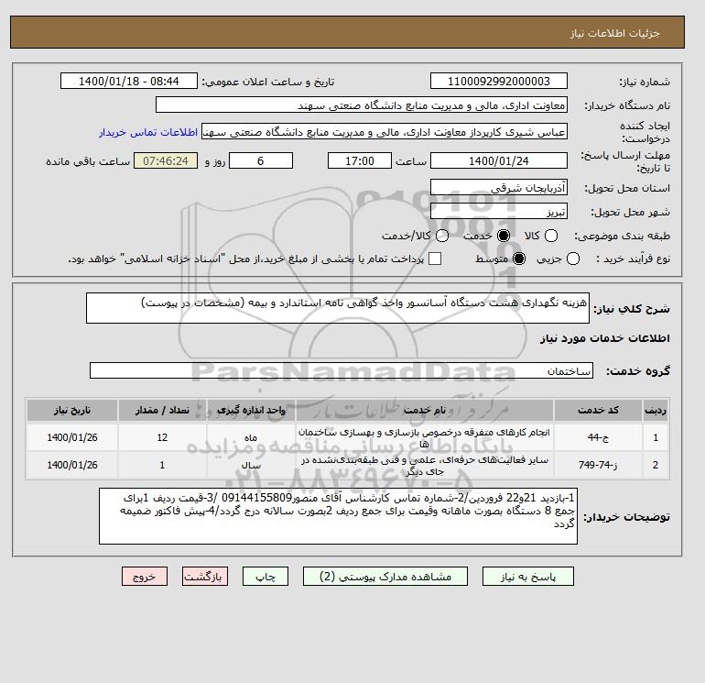Select the کالا/خدمت radio button
This screenshot has width=705, height=683.
click(x=442, y=236)
